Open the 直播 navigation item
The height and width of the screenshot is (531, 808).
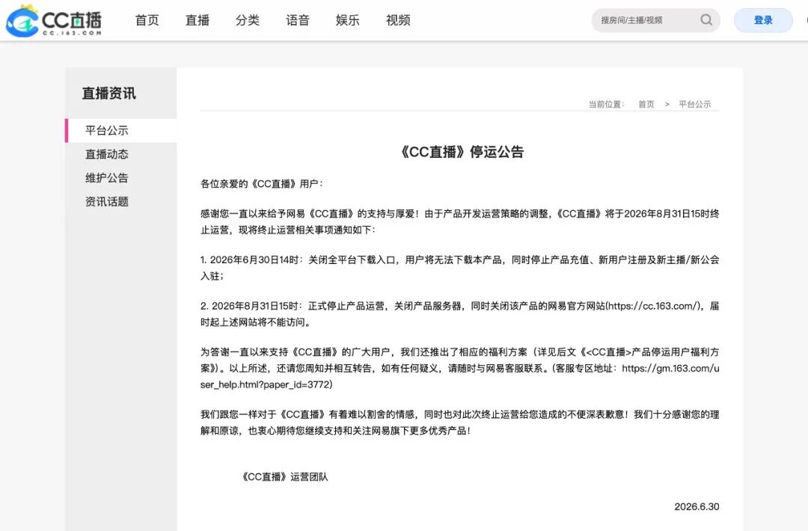198,20
